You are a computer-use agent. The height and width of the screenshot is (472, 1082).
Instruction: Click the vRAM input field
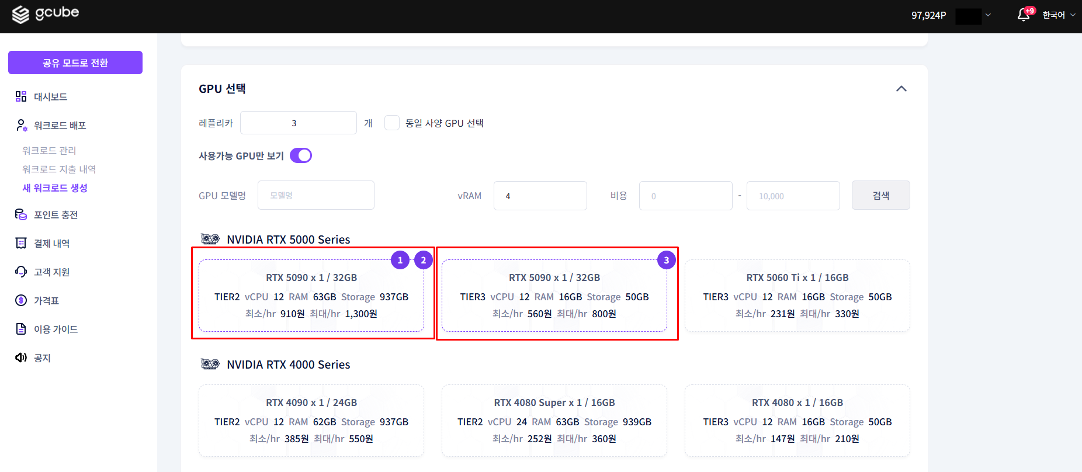click(540, 196)
